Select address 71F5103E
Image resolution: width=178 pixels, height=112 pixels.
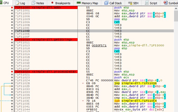pyautogui.click(x=22, y=104)
